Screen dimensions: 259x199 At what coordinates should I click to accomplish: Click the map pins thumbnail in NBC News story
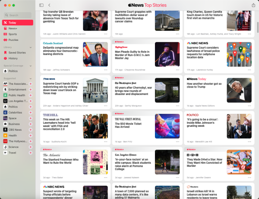point(239,54)
